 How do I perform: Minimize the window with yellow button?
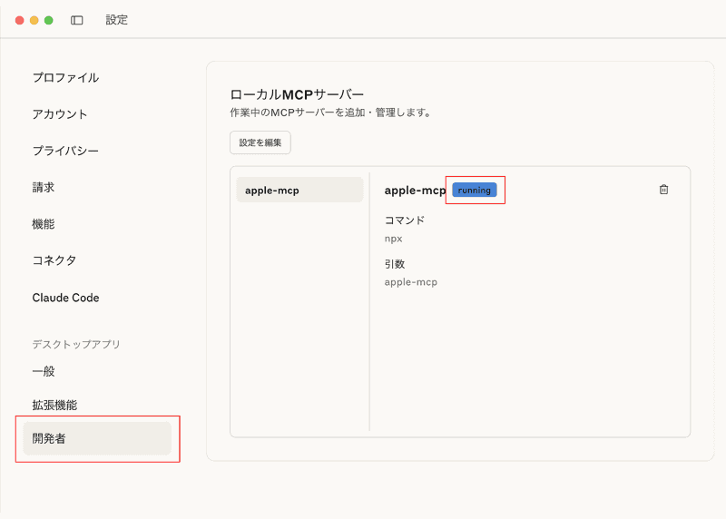pos(34,20)
